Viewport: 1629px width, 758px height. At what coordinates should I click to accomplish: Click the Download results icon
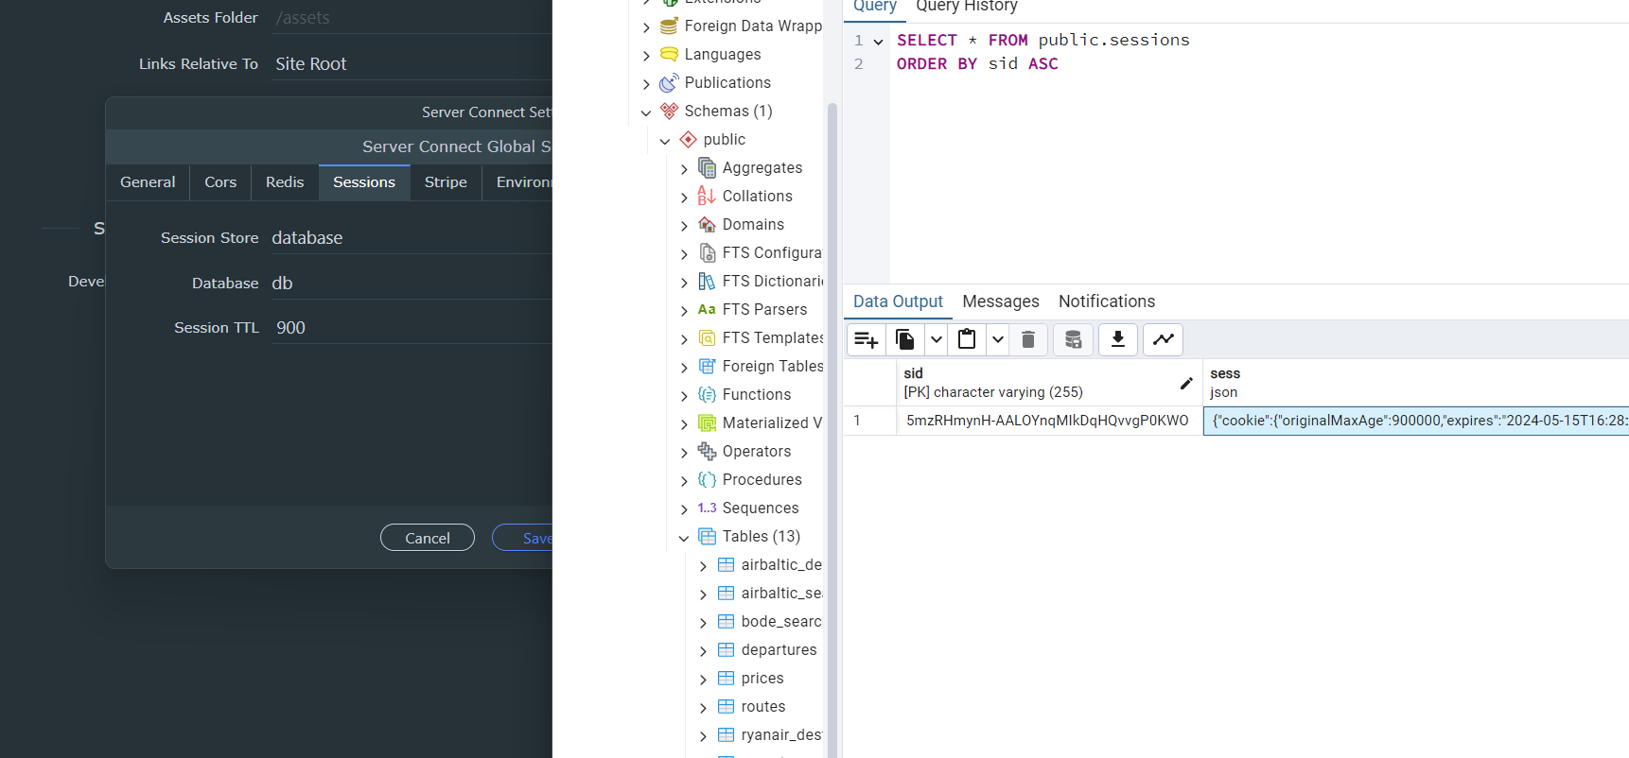pos(1117,339)
